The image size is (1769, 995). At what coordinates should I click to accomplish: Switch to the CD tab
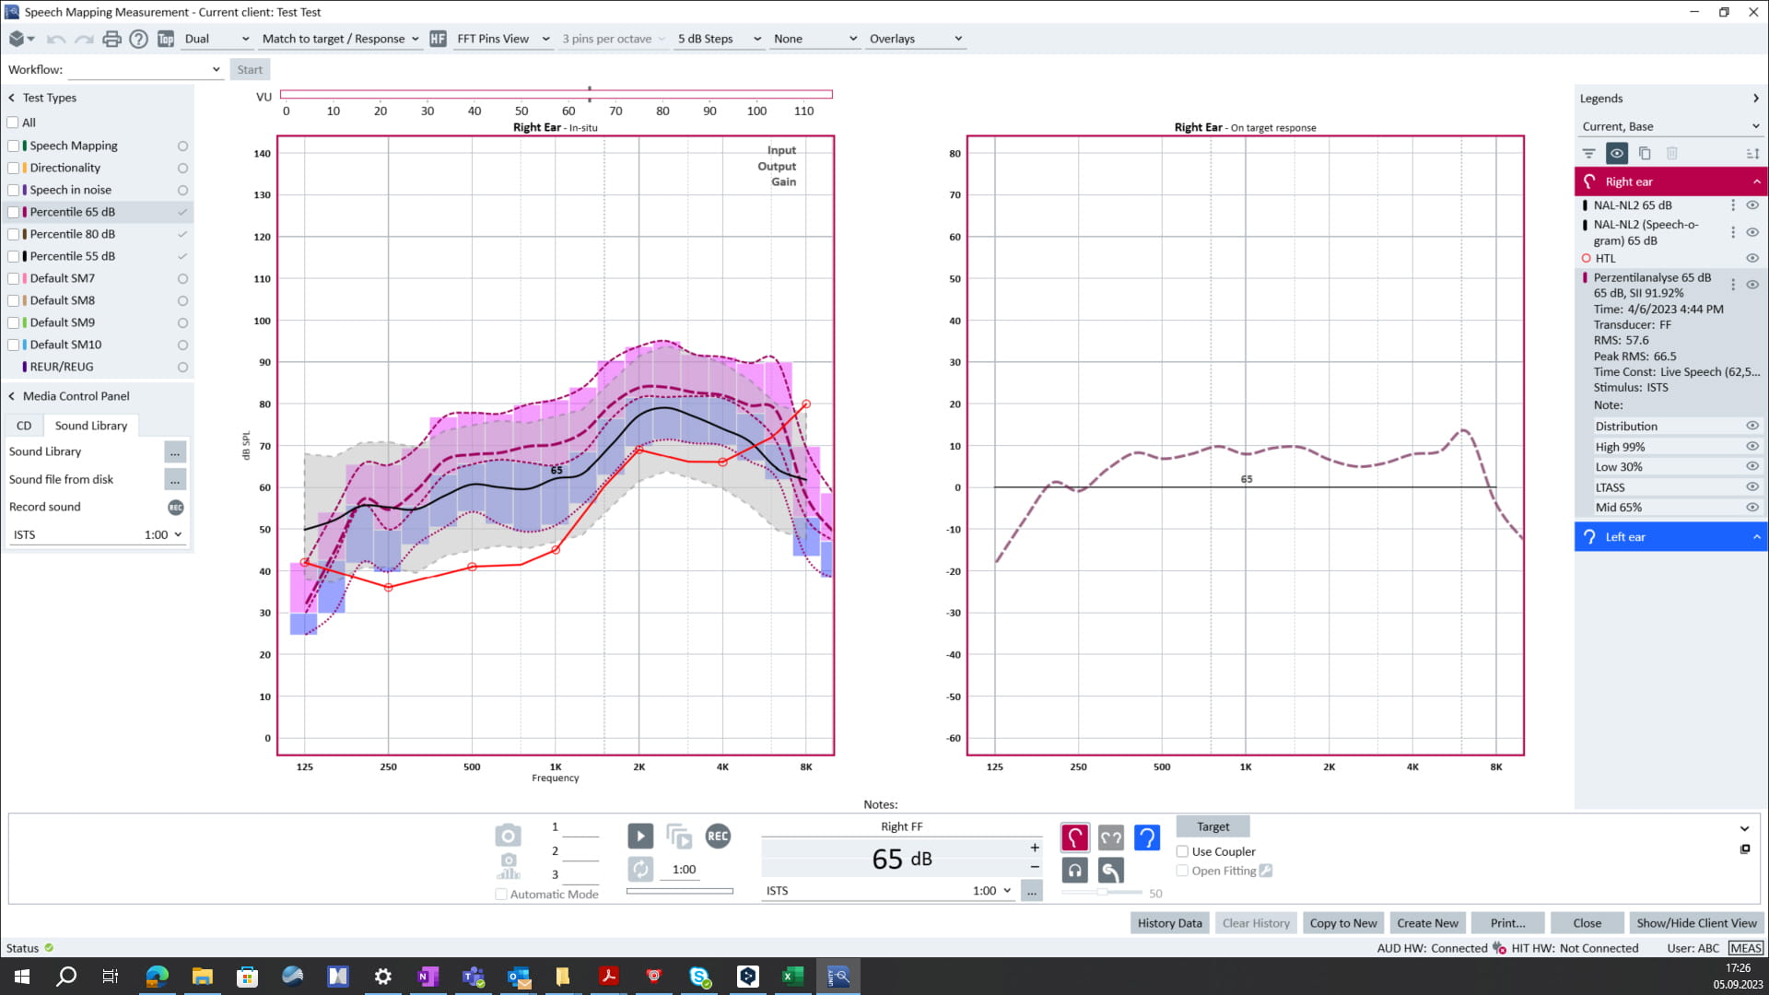click(24, 426)
